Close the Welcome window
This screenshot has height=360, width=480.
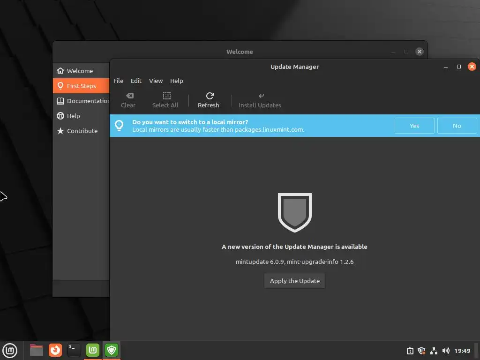coord(420,52)
